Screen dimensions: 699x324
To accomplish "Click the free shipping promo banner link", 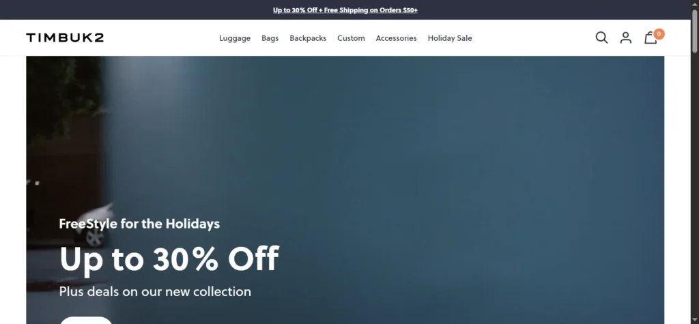I will (x=345, y=10).
